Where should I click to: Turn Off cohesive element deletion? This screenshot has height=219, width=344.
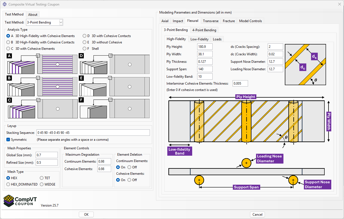pyautogui.click(x=130, y=180)
